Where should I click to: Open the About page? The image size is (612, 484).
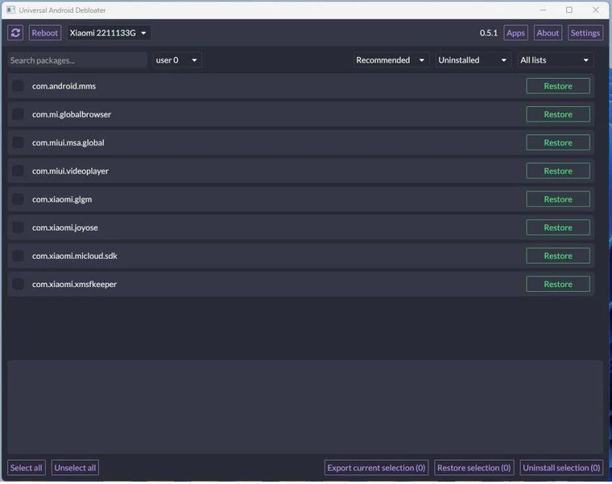pos(547,33)
